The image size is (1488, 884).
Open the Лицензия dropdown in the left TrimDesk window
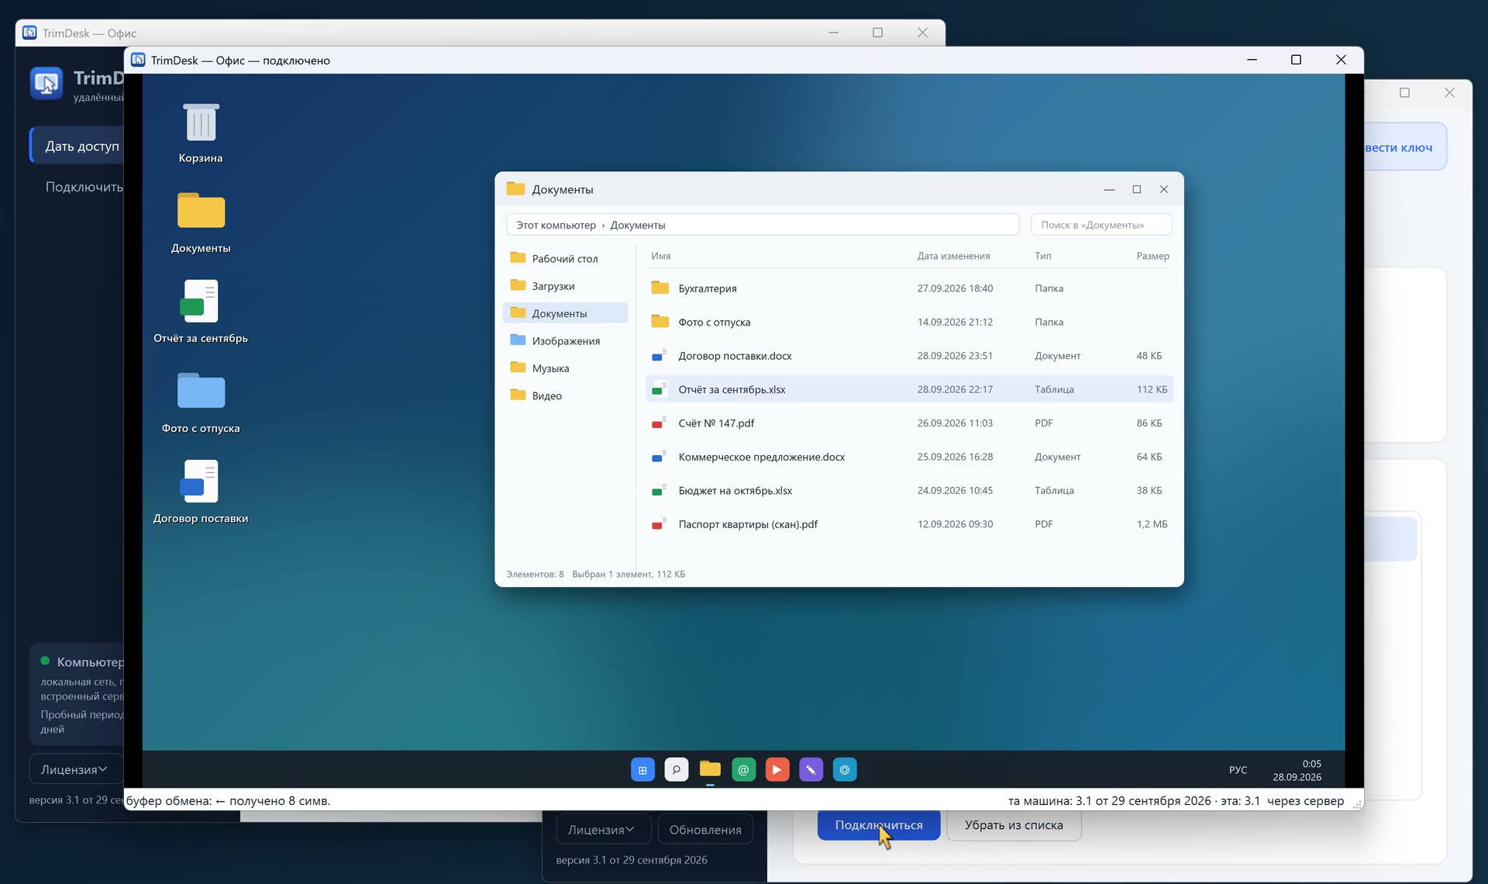point(76,769)
